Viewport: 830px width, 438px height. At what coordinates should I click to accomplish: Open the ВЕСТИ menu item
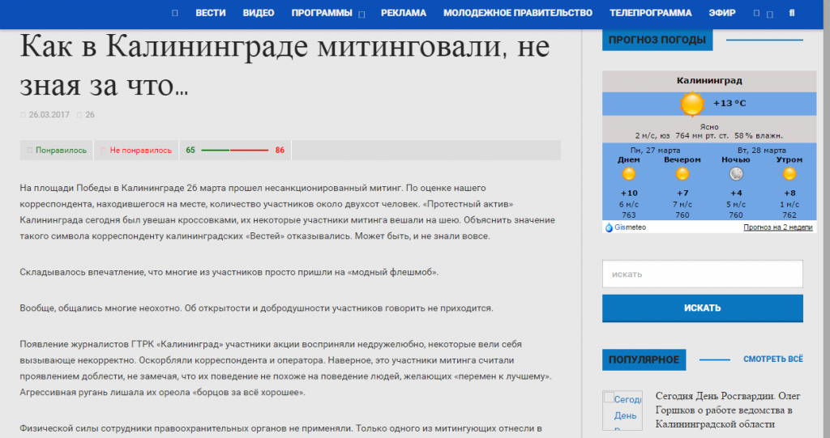211,13
